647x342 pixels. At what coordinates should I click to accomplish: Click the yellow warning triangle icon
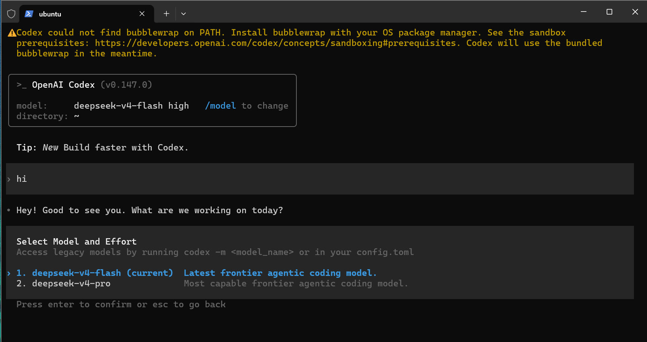point(12,33)
